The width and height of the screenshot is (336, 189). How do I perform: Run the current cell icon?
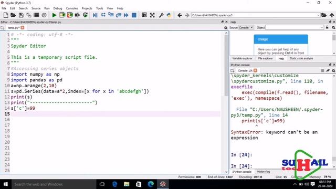pos(62,15)
